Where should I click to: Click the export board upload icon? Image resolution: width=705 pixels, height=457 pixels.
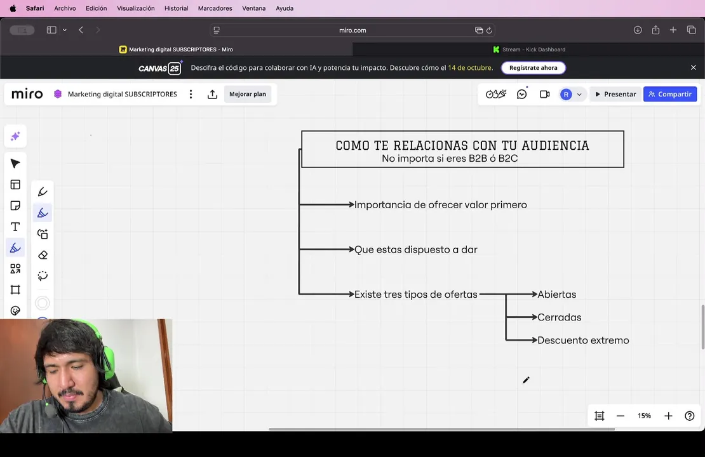click(x=212, y=95)
